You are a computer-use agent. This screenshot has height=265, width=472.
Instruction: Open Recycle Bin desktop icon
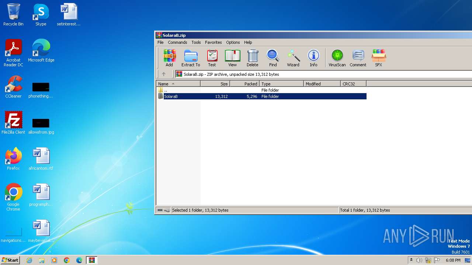13,15
